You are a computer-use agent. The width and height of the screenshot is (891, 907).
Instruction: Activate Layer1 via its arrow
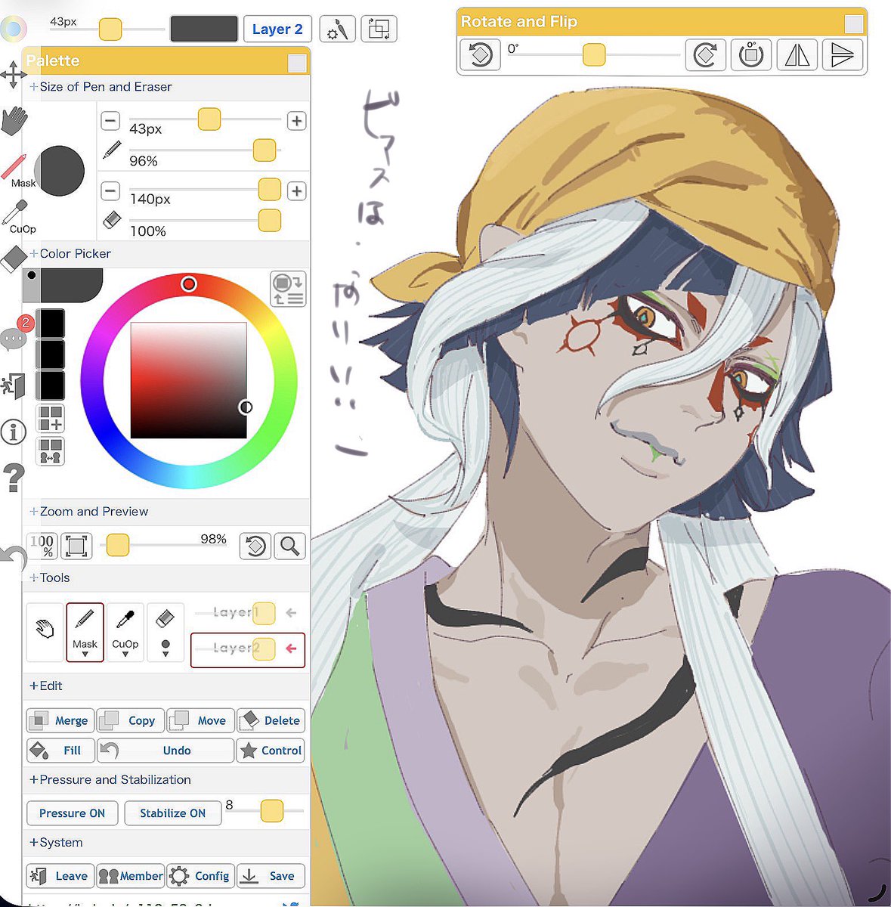291,613
